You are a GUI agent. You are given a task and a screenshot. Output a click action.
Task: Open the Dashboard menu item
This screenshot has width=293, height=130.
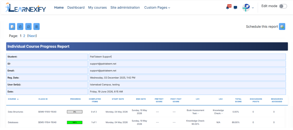coord(76,8)
